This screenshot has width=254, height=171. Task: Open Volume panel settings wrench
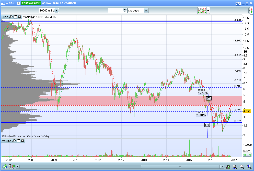[14, 141]
